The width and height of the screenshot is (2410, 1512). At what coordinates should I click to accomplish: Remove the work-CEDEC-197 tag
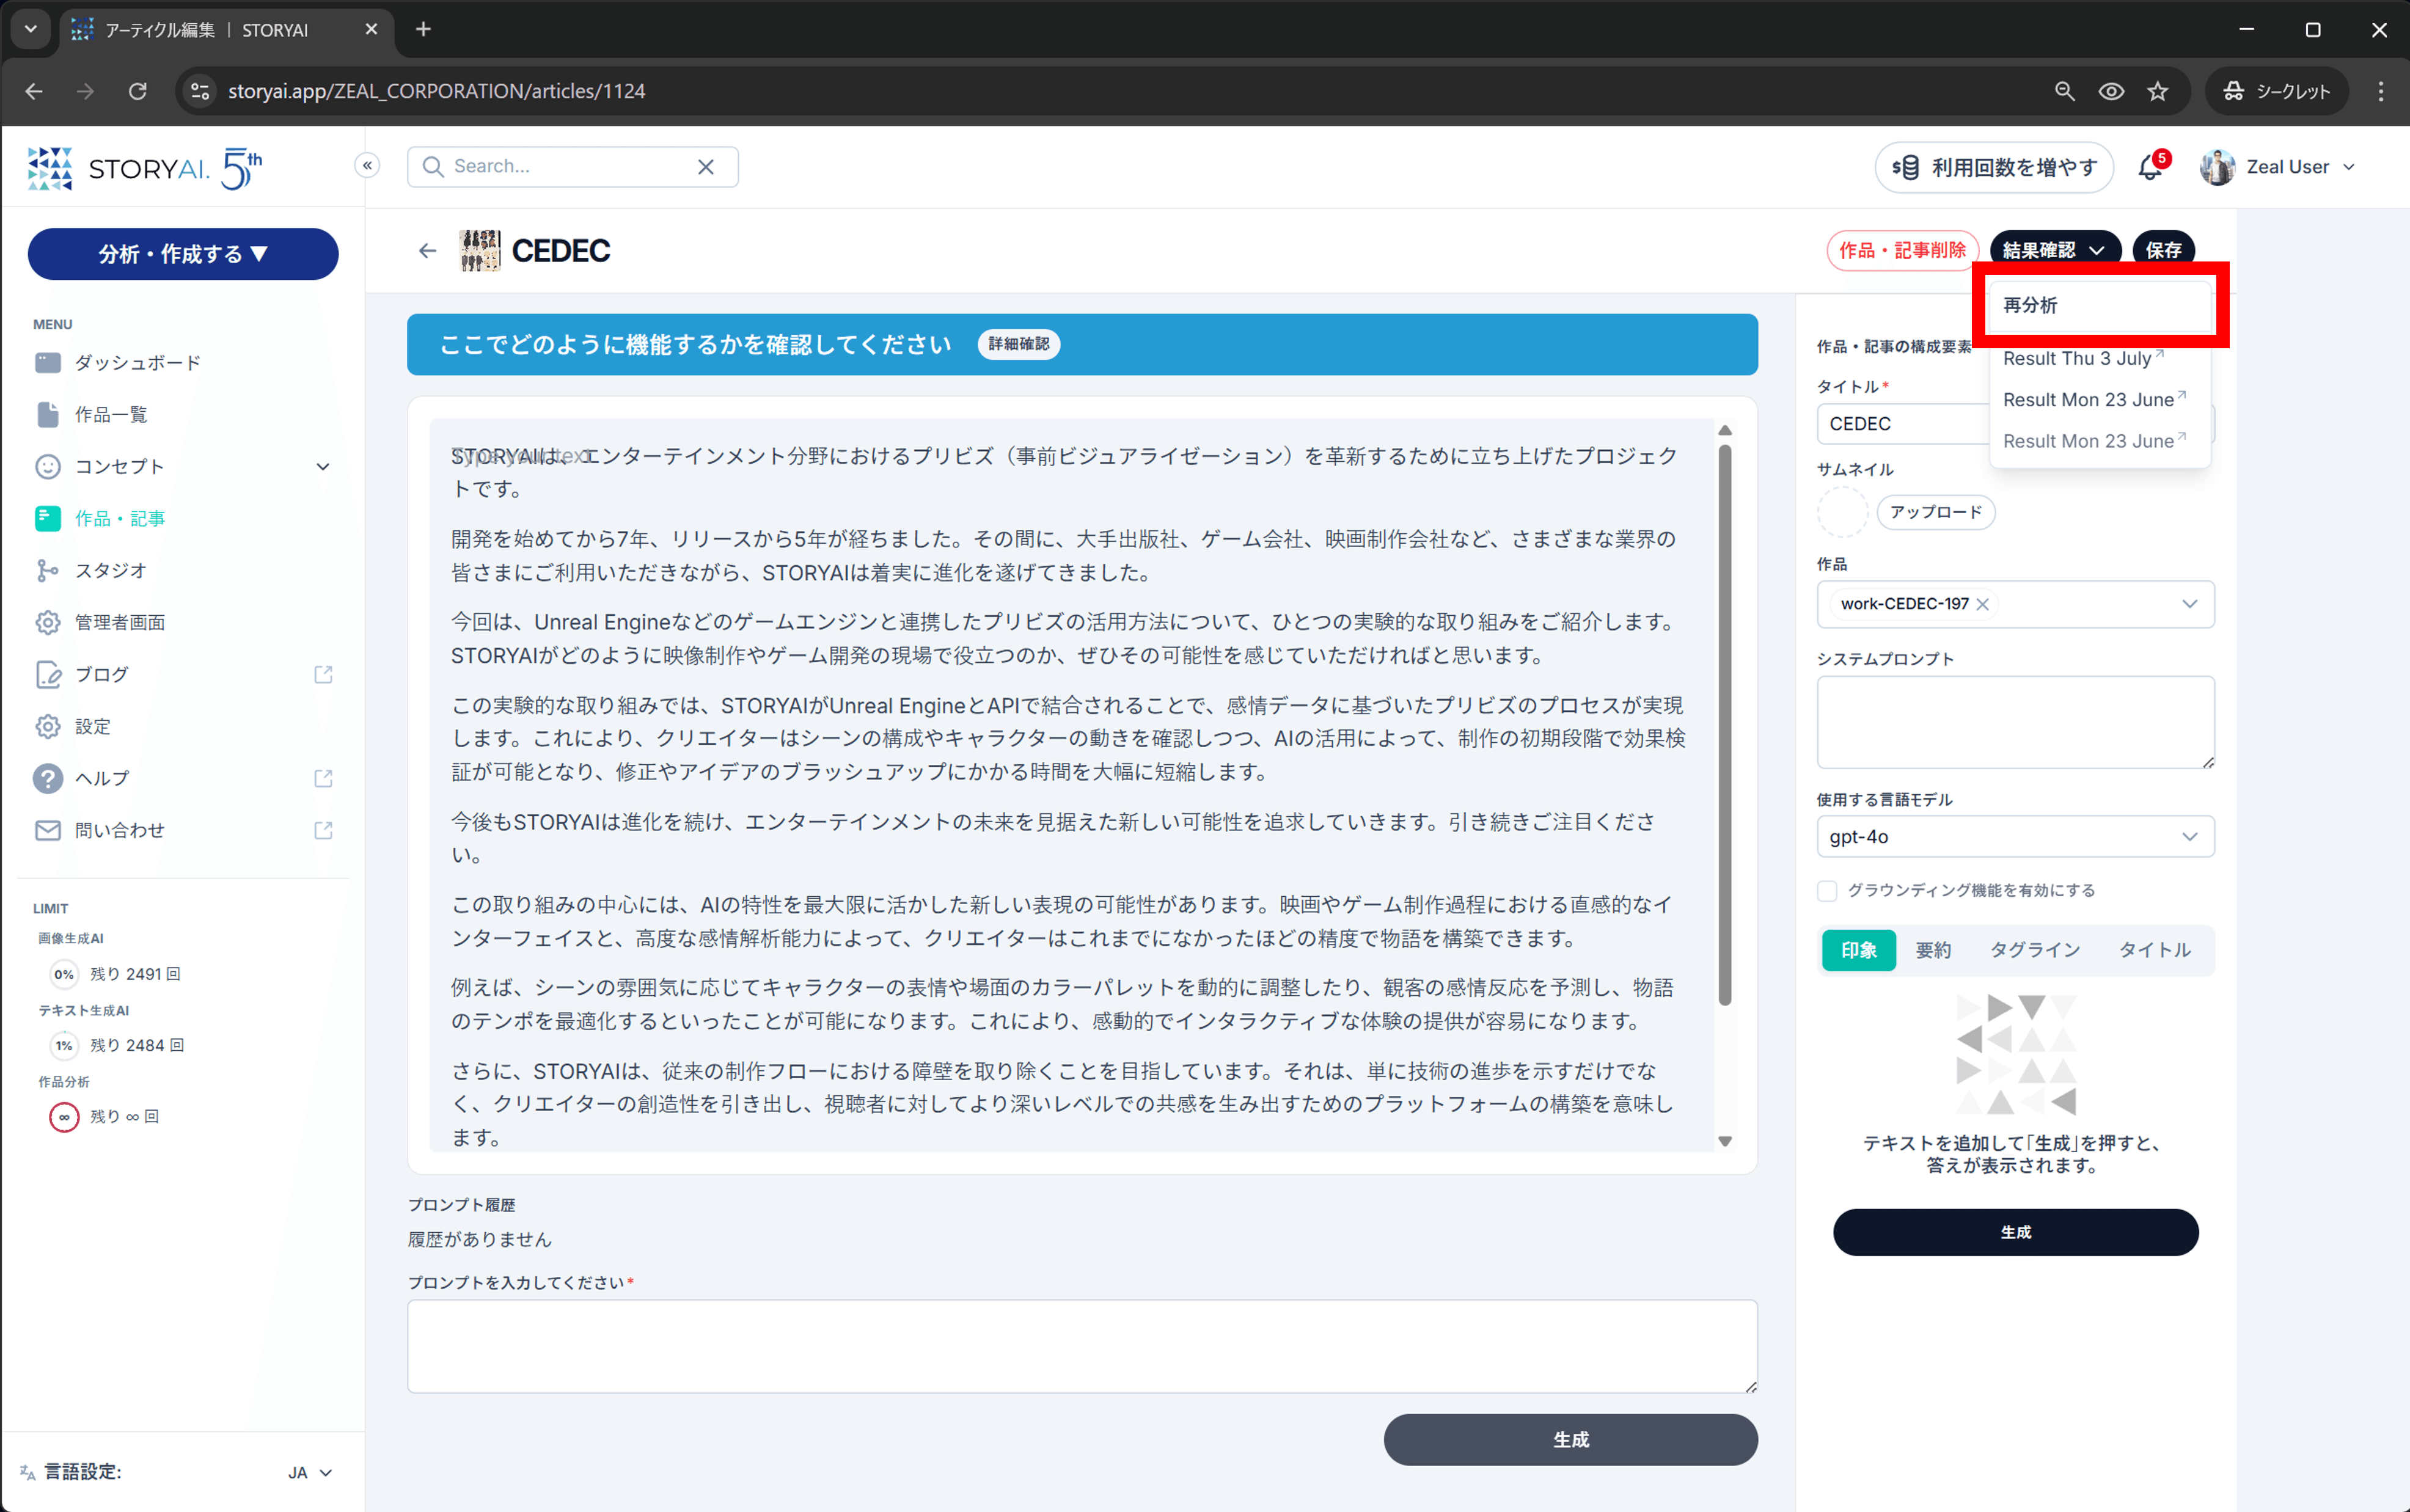(x=1982, y=604)
